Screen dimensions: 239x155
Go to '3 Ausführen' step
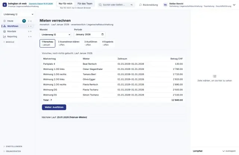91,43
